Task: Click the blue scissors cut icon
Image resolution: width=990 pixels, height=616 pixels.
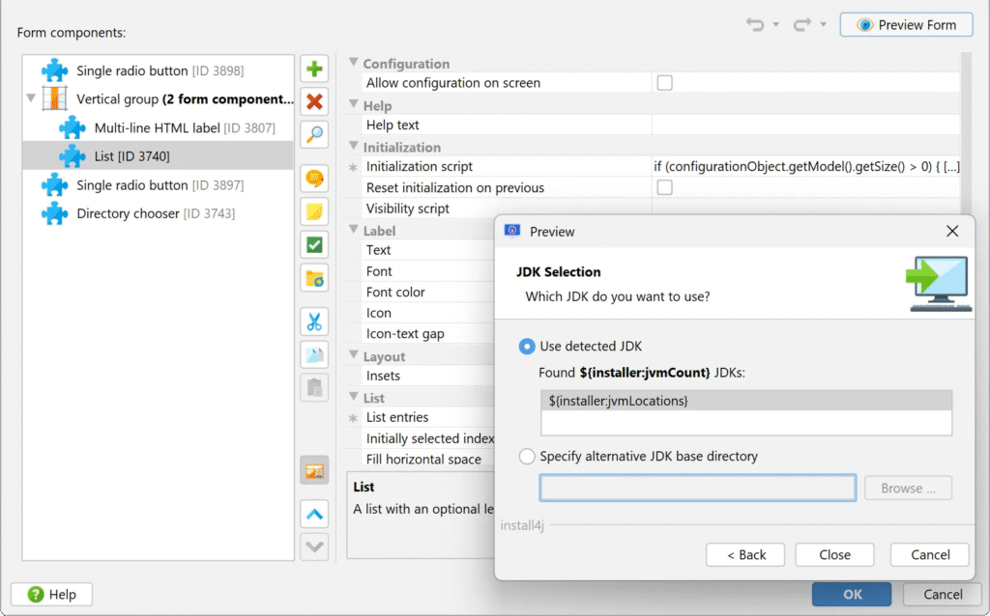Action: tap(314, 322)
